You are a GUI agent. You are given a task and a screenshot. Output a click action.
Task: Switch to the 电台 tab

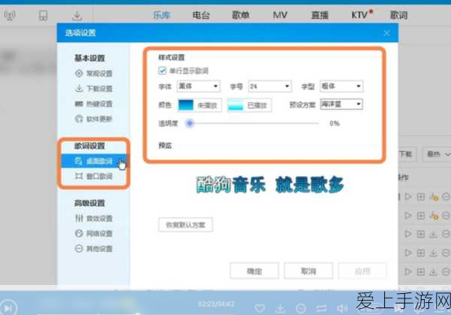tap(201, 15)
